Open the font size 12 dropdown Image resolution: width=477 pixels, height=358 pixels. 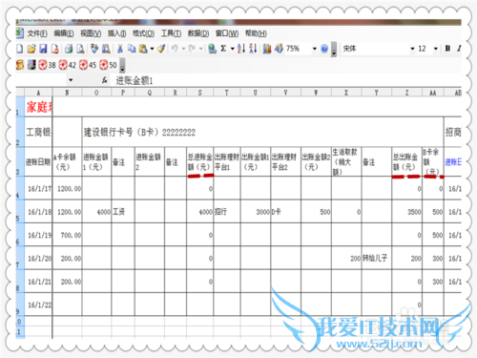click(436, 49)
